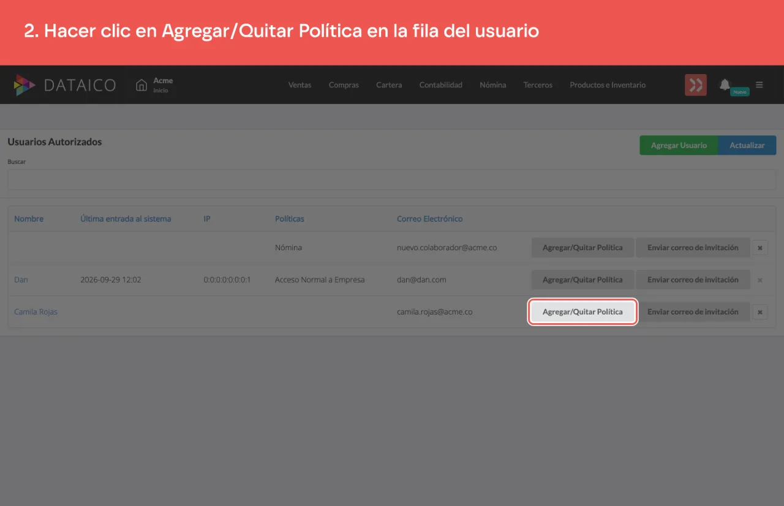Open Productos e Inventario menu
This screenshot has height=506, width=784.
coord(608,85)
